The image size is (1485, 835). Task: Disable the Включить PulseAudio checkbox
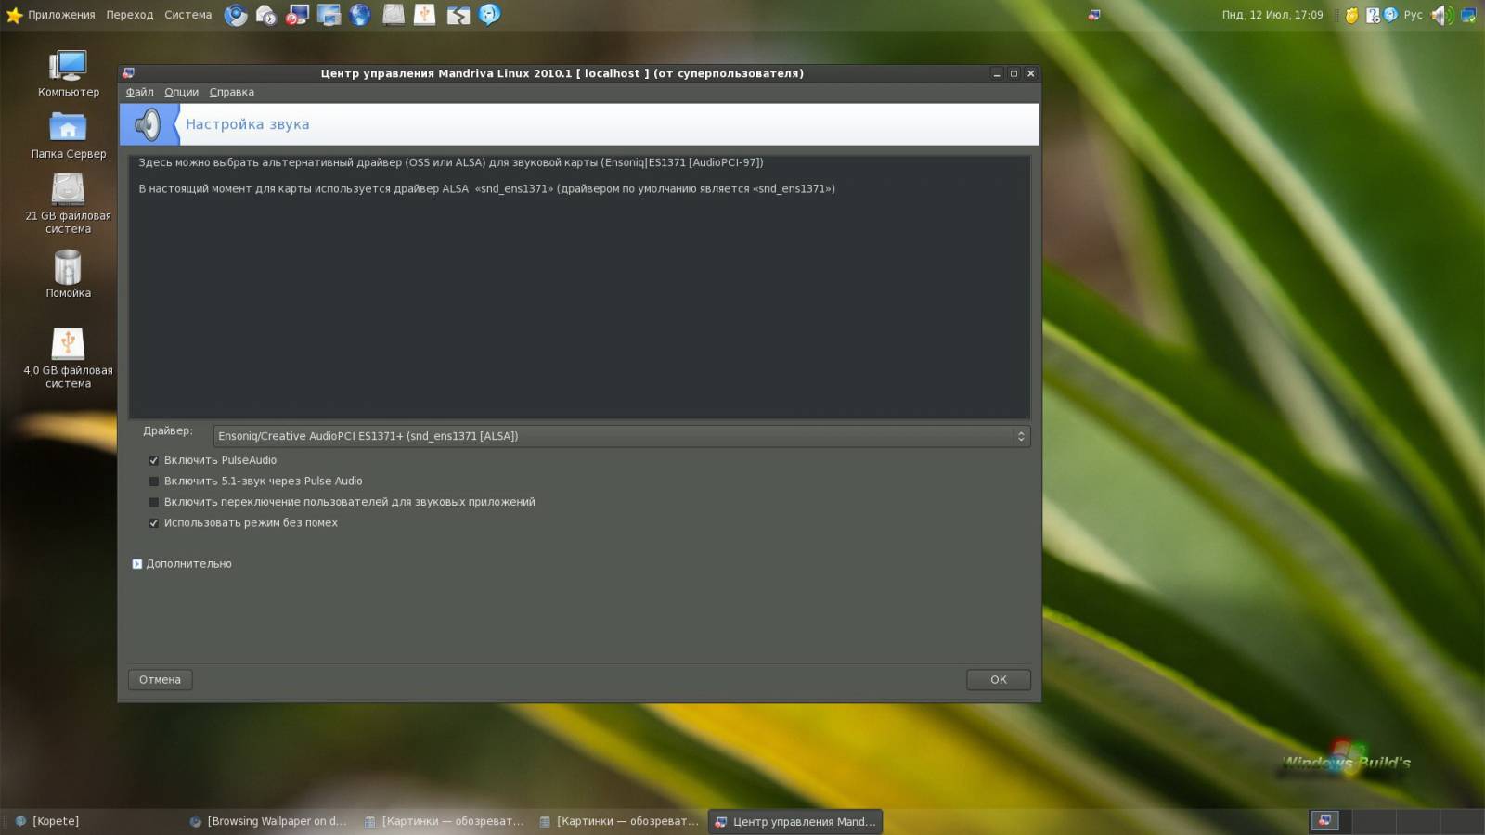(x=154, y=460)
